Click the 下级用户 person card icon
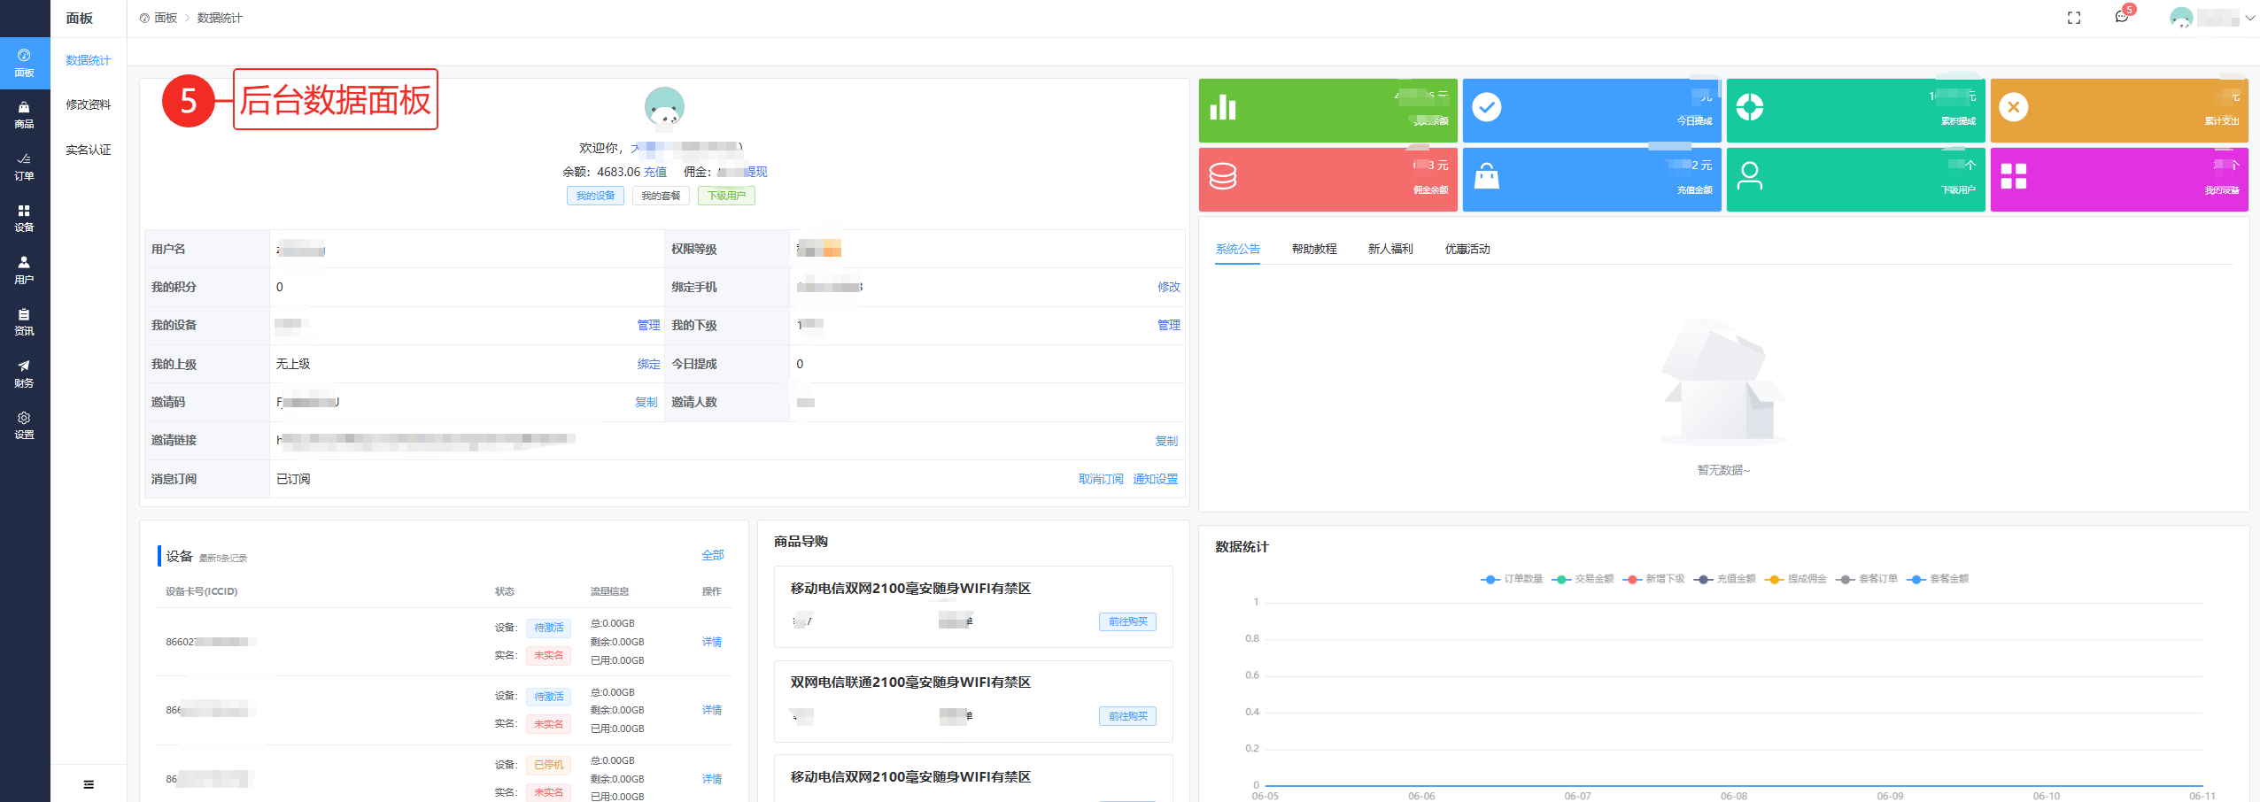2260x802 pixels. coord(1750,176)
